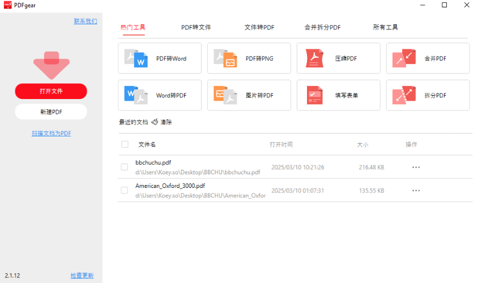Click the 2025/03/10 01:07:31 timestamp
This screenshot has width=478, height=283.
coord(298,191)
